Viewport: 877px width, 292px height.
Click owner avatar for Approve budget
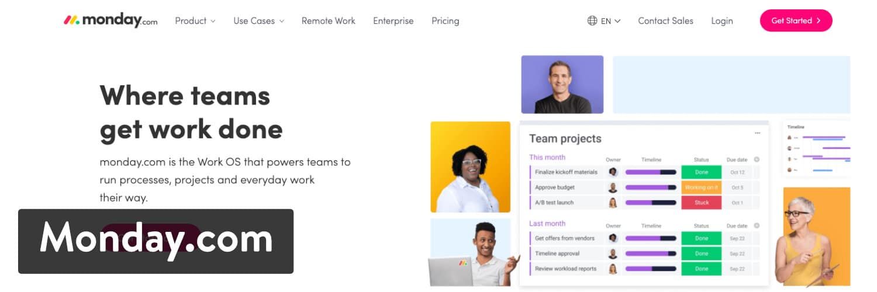613,187
